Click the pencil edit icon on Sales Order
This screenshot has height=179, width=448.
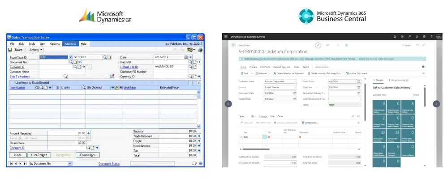pos(318,45)
